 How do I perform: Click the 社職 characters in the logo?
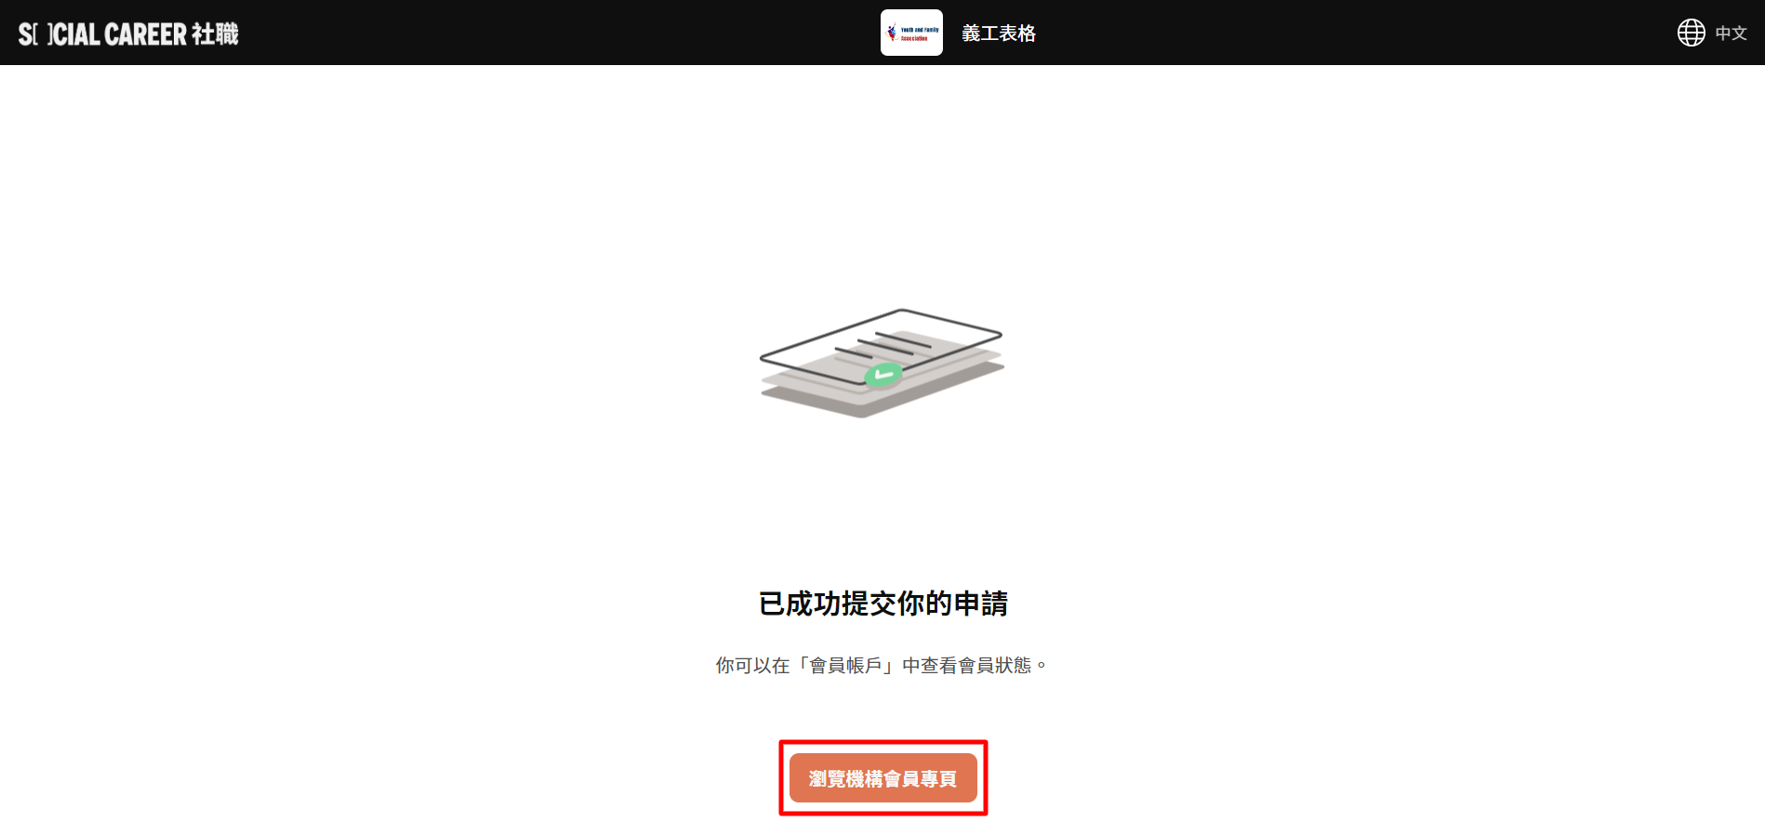[215, 33]
